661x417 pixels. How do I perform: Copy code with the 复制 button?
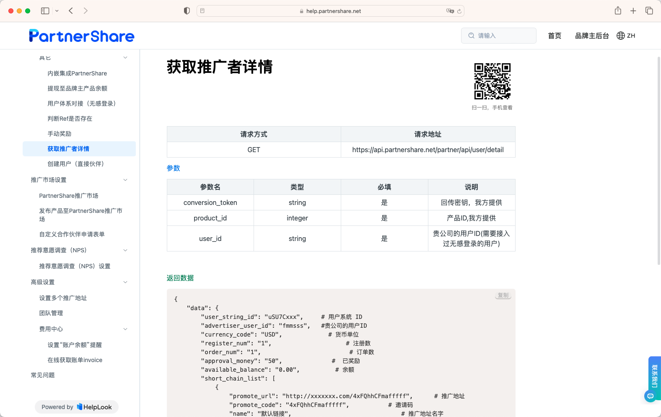503,295
